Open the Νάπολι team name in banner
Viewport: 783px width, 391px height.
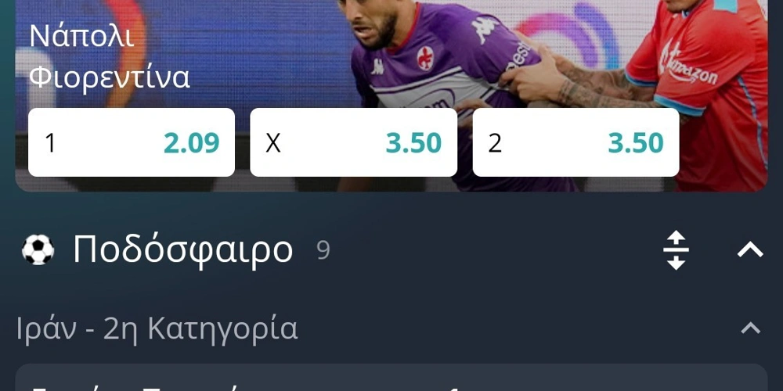coord(82,37)
